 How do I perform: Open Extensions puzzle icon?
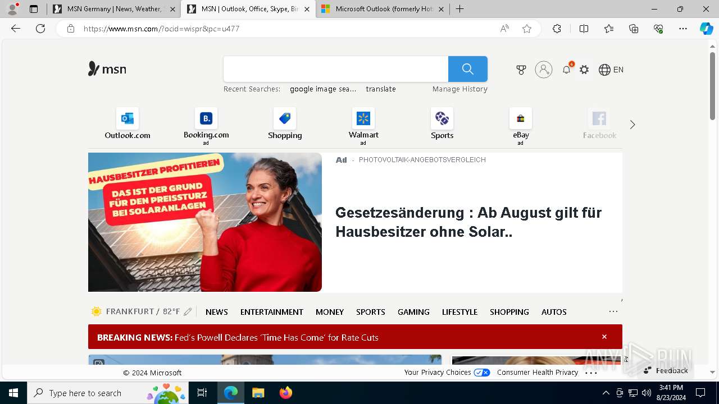(557, 29)
